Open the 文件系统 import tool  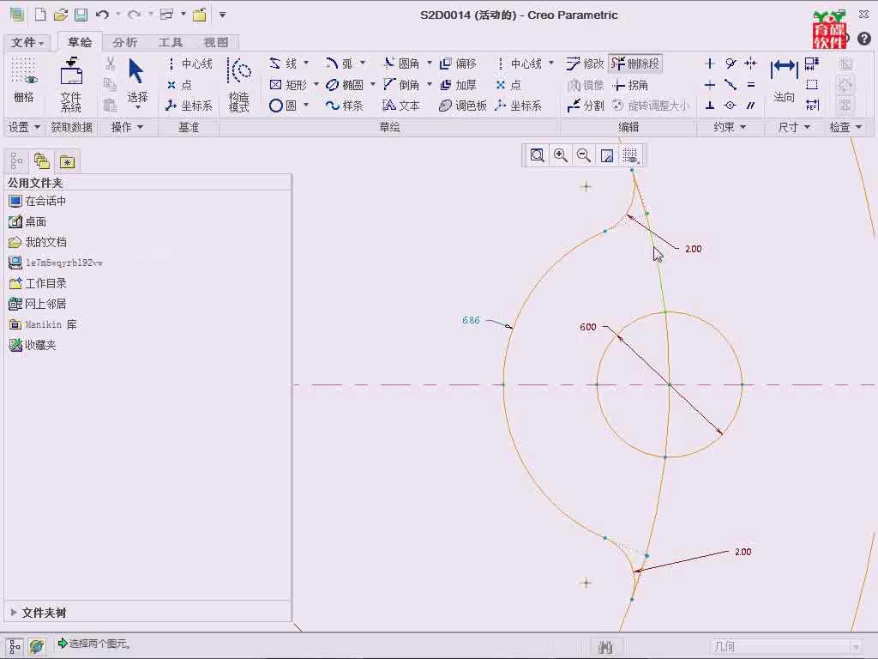pyautogui.click(x=71, y=84)
